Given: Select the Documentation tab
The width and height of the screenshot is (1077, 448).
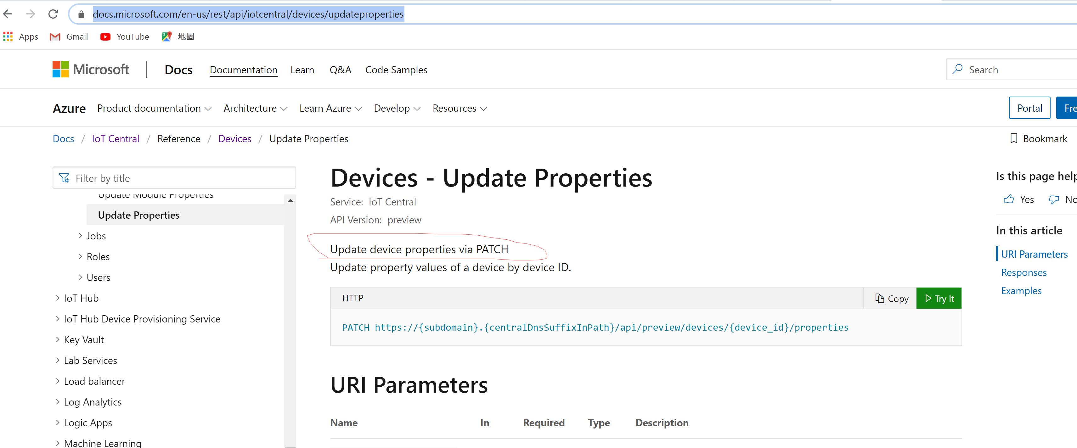Looking at the screenshot, I should pos(243,70).
